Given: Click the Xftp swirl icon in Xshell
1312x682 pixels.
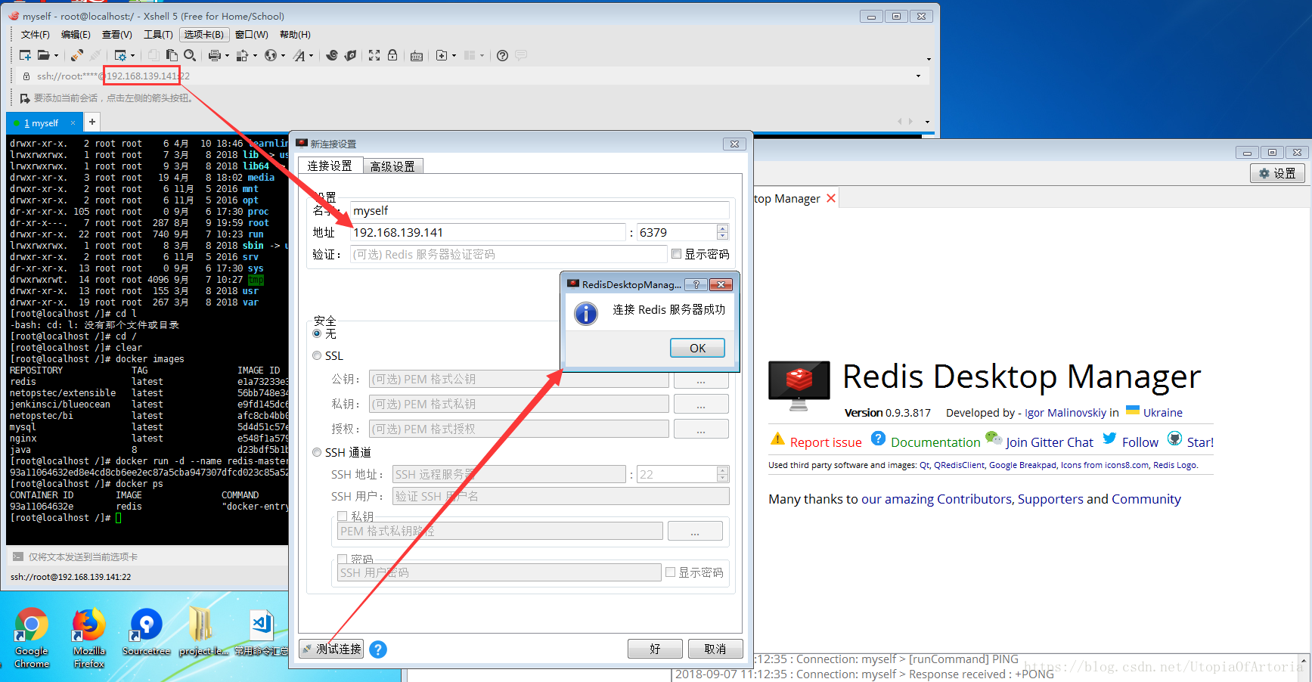Looking at the screenshot, I should pyautogui.click(x=332, y=55).
